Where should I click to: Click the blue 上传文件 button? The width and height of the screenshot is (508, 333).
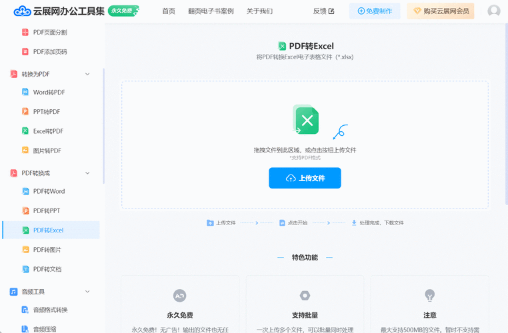305,178
